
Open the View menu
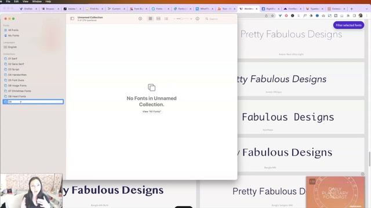coord(26,1)
